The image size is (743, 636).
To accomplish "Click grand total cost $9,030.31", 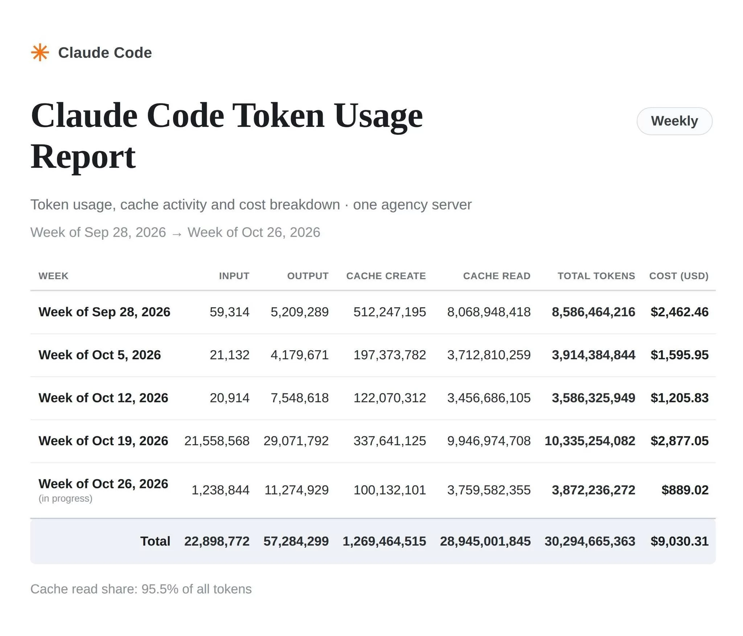I will pyautogui.click(x=680, y=541).
